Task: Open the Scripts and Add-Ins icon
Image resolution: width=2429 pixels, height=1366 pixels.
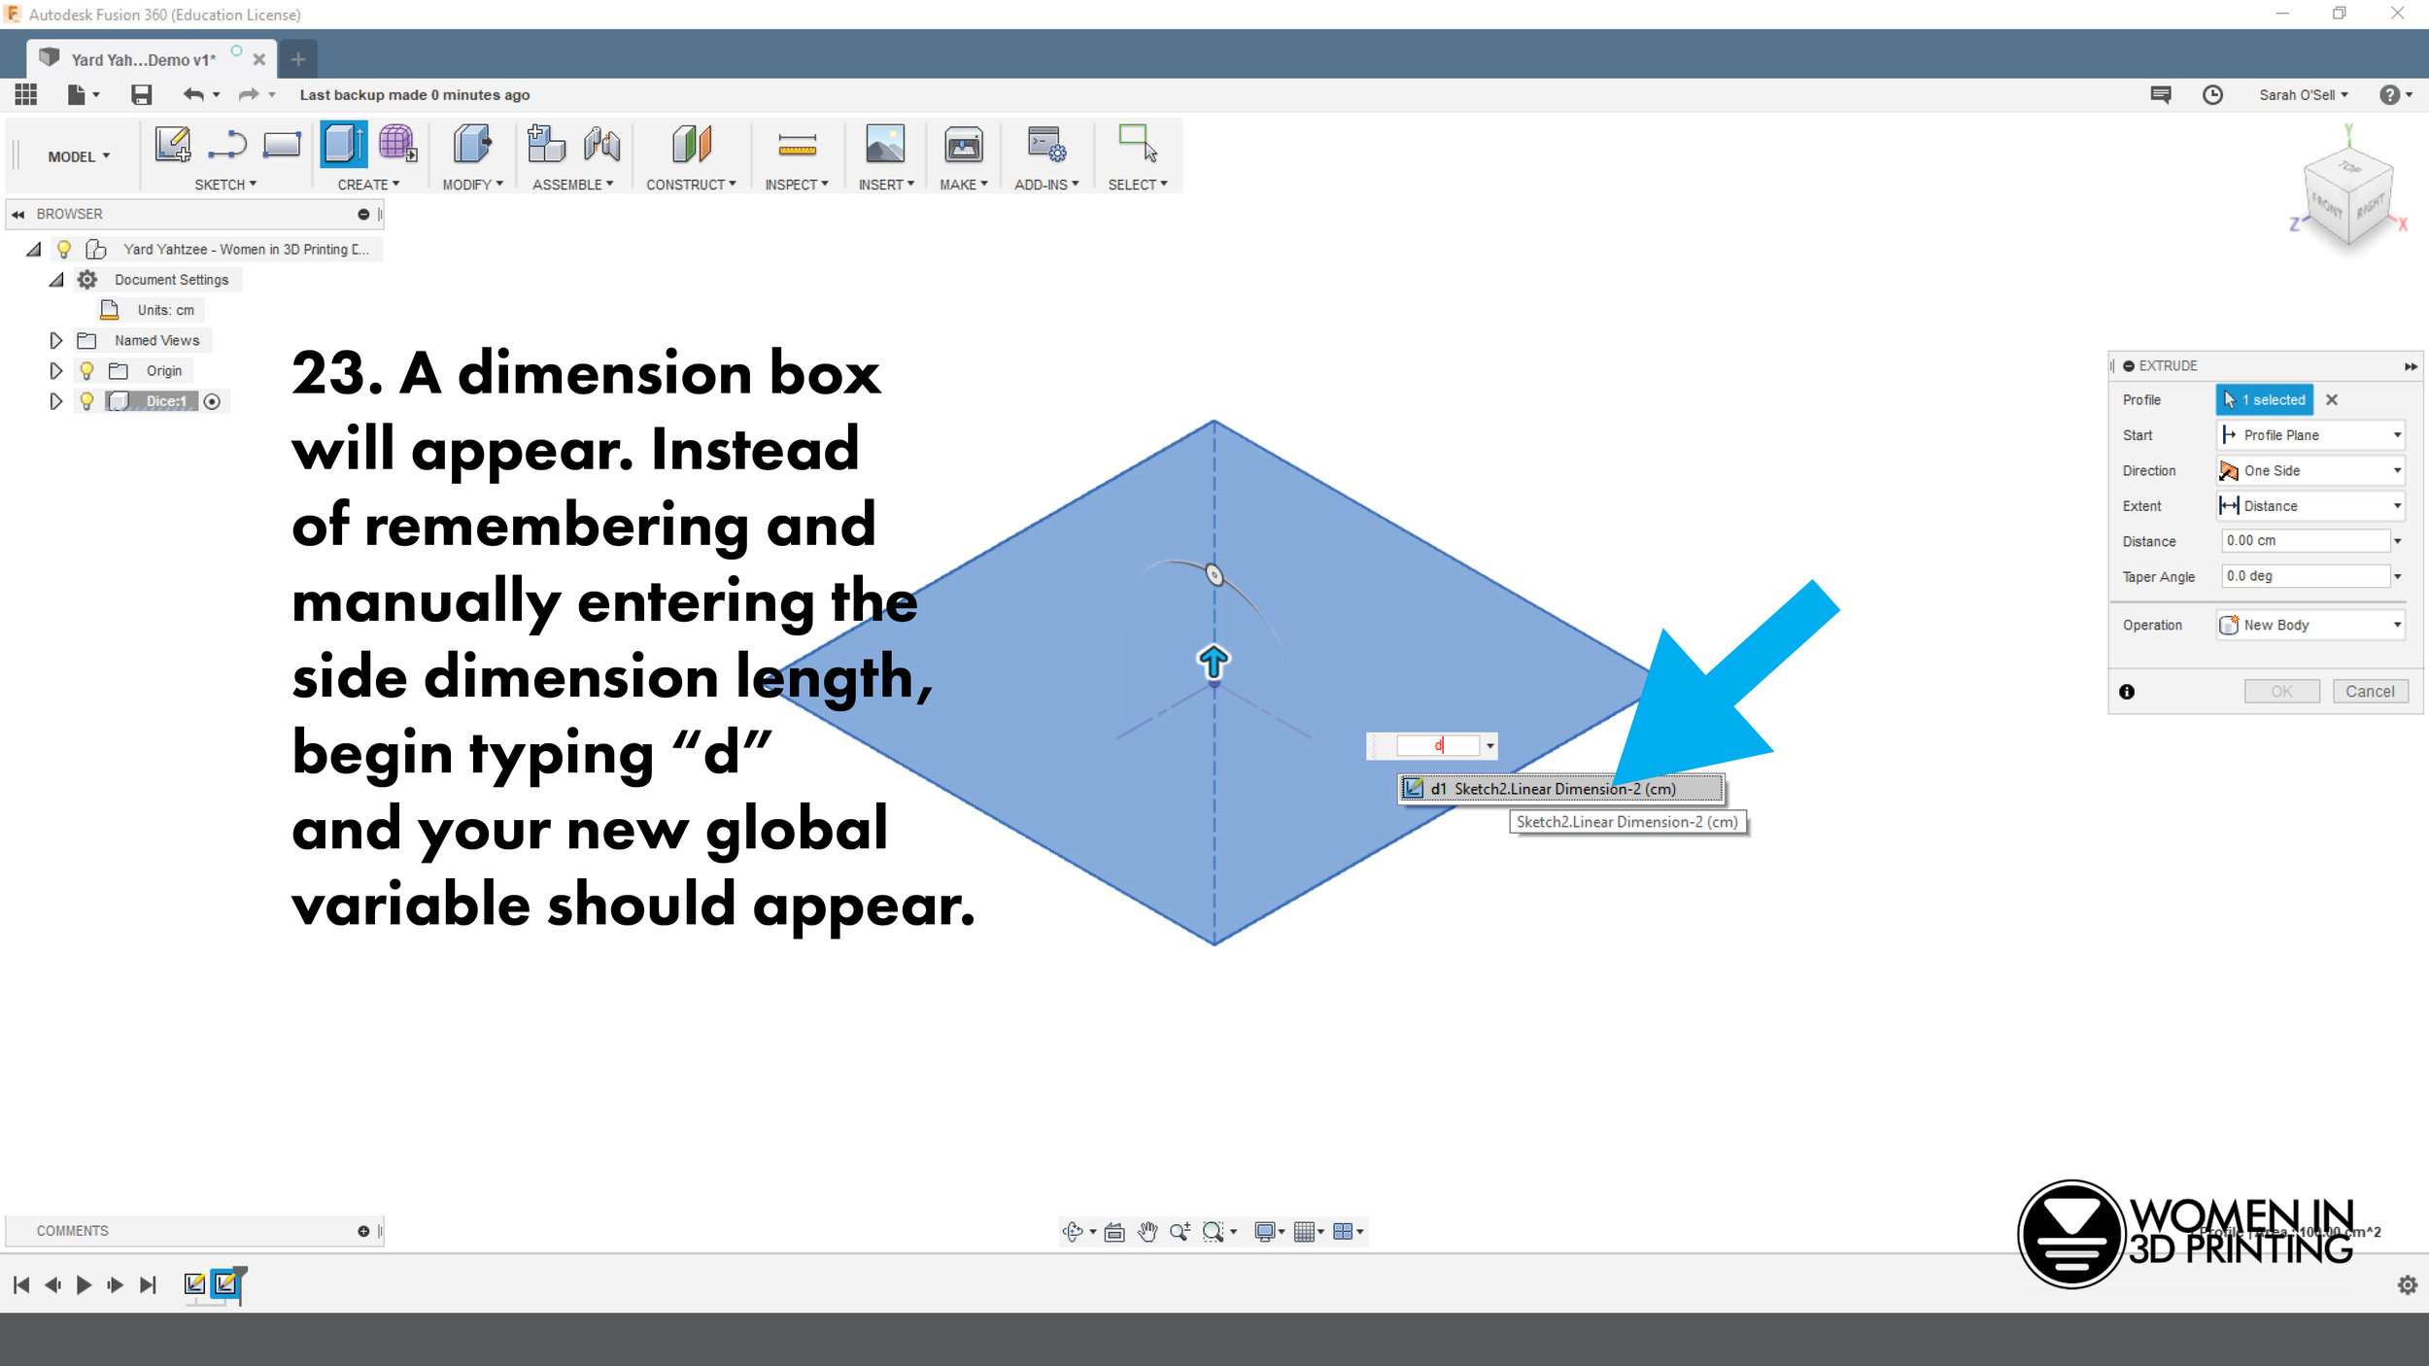Action: (1046, 145)
